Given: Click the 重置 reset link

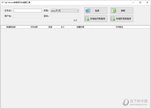Looking at the screenshot, I should pyautogui.click(x=75, y=20).
